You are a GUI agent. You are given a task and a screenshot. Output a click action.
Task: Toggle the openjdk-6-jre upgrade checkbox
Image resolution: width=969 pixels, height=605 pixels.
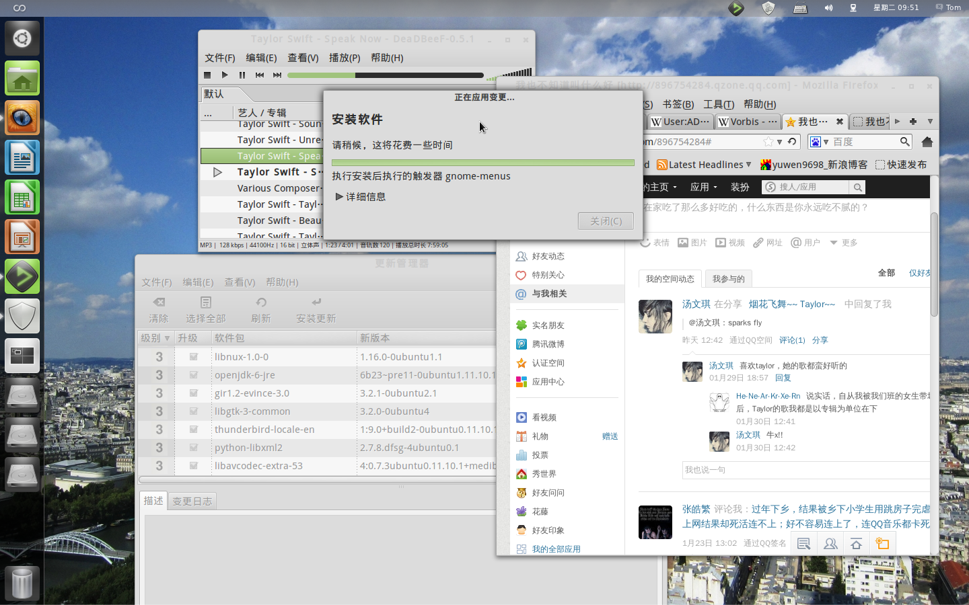coord(193,375)
